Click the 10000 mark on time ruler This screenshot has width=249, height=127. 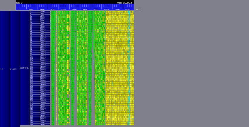[42, 10]
